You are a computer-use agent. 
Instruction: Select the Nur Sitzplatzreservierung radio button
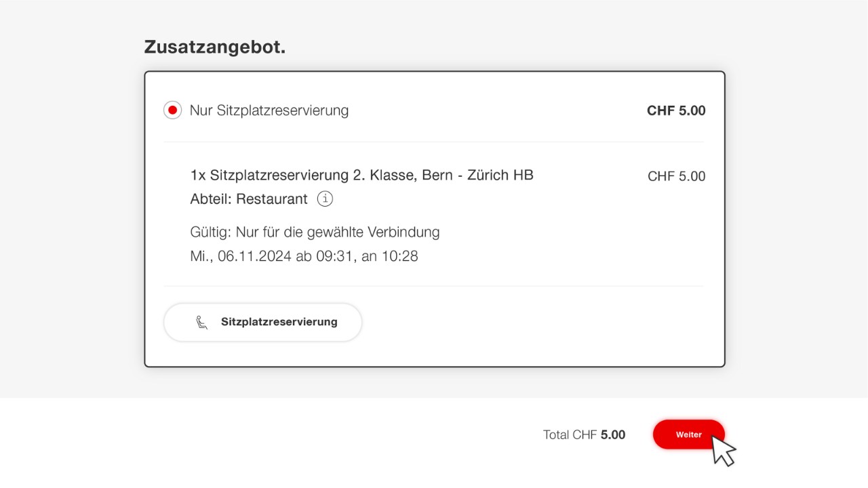click(172, 110)
